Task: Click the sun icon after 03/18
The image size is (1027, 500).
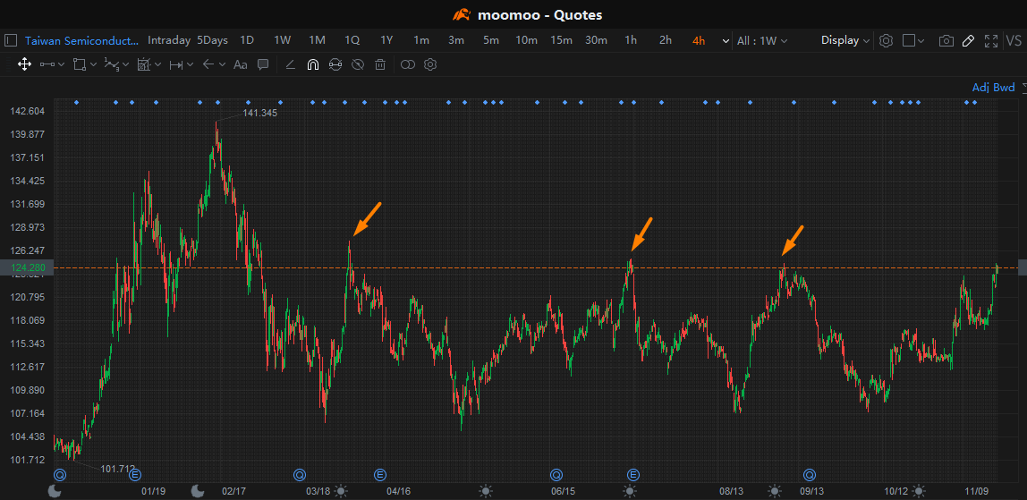Action: click(x=341, y=490)
